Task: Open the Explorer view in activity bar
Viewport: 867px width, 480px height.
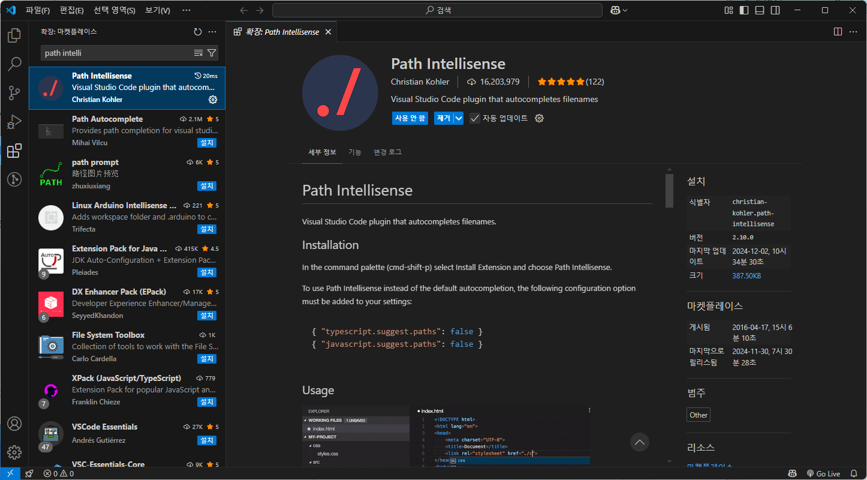Action: click(x=14, y=35)
